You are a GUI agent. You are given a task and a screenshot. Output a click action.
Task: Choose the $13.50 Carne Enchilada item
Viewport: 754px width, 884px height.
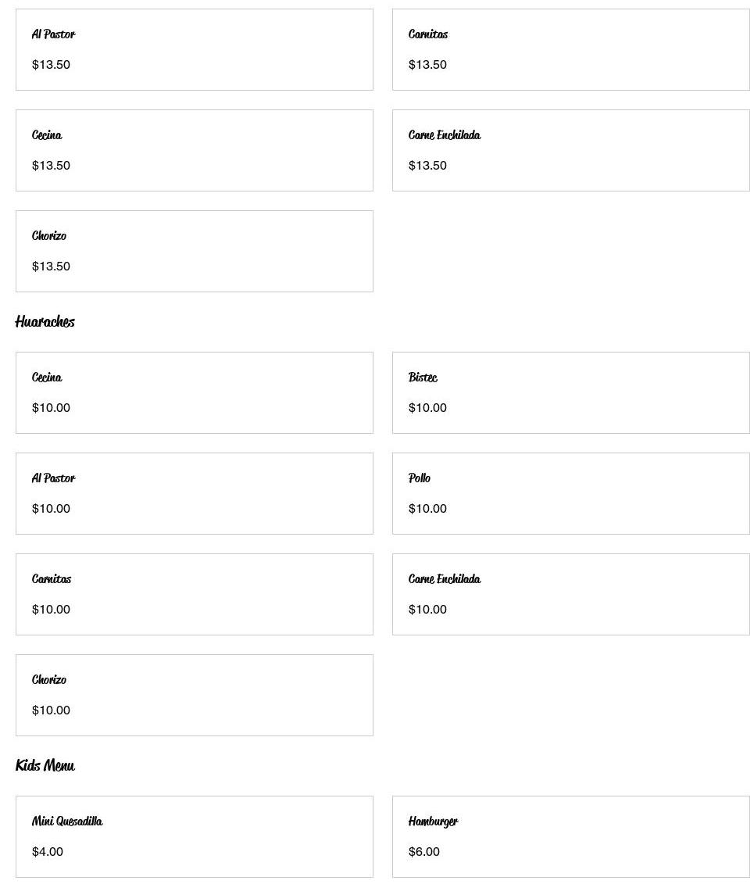click(570, 150)
